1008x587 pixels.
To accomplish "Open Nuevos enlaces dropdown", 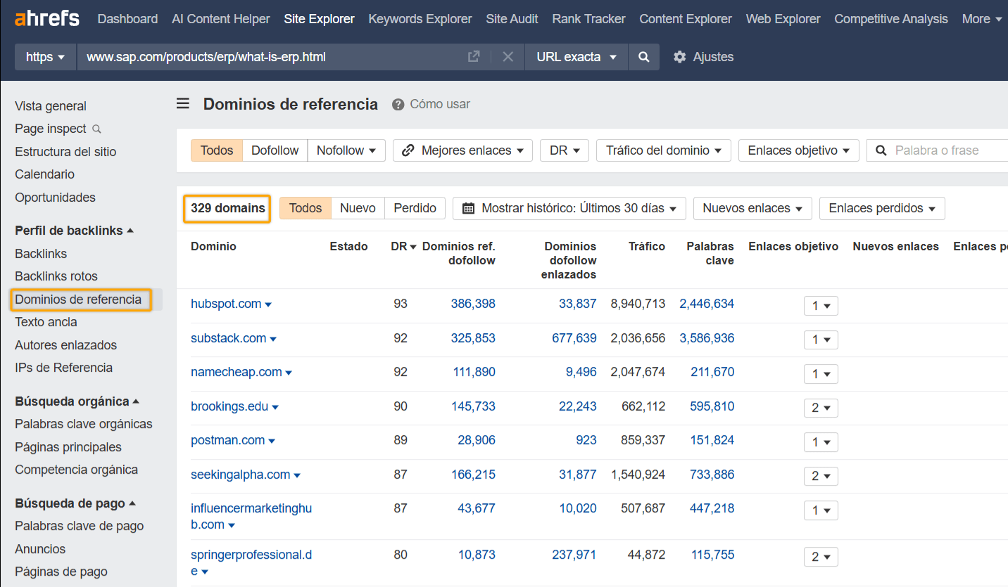I will pos(752,208).
